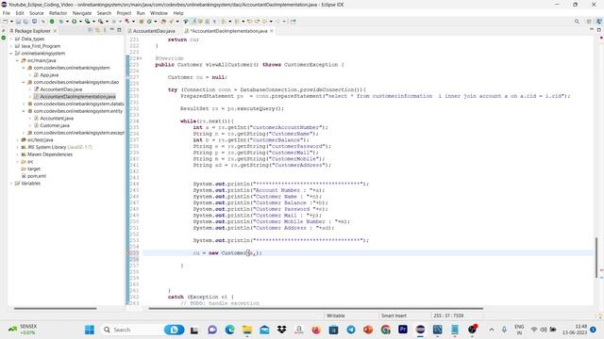Open Run button dropdown arrow
604x339 pixels.
click(x=80, y=22)
